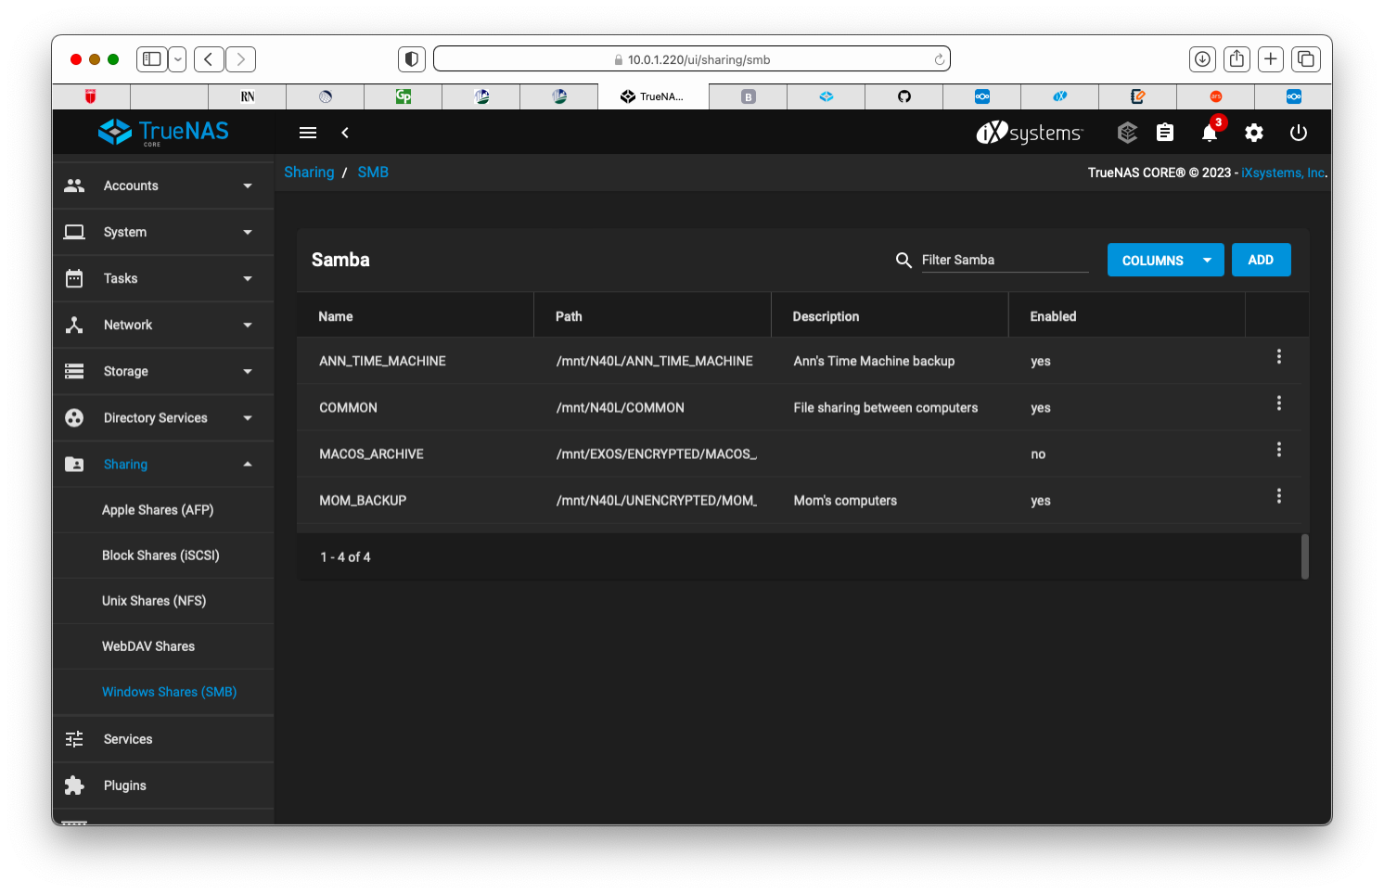The image size is (1384, 894).
Task: Click the search magnifier icon
Action: (903, 261)
